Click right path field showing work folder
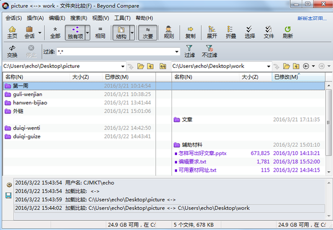This screenshot has width=333, height=230. pyautogui.click(x=219, y=66)
